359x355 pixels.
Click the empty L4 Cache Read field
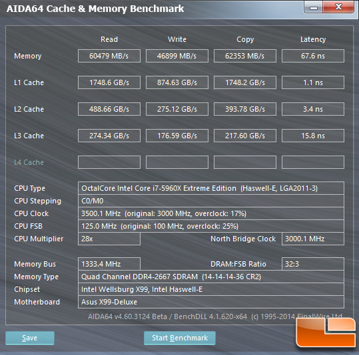(x=109, y=162)
